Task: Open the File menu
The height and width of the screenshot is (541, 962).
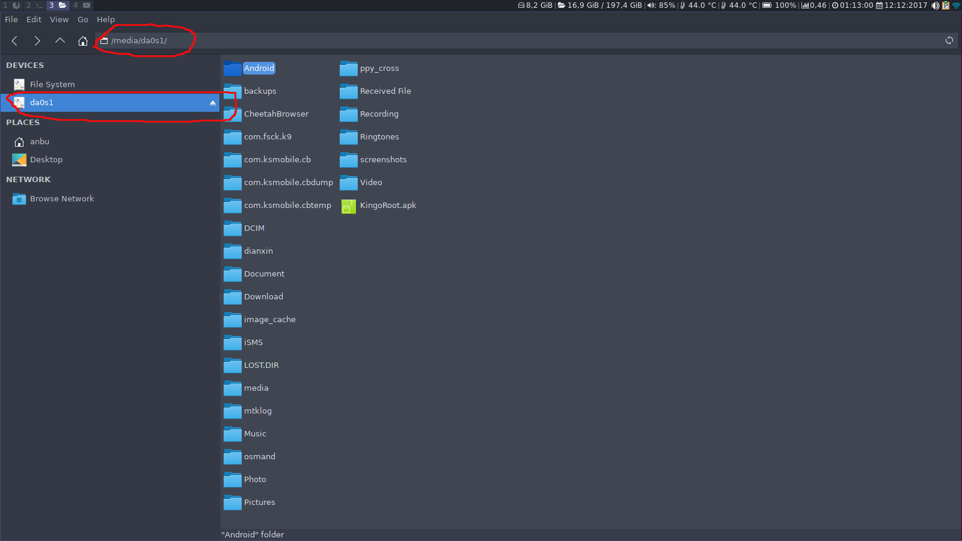Action: tap(11, 19)
